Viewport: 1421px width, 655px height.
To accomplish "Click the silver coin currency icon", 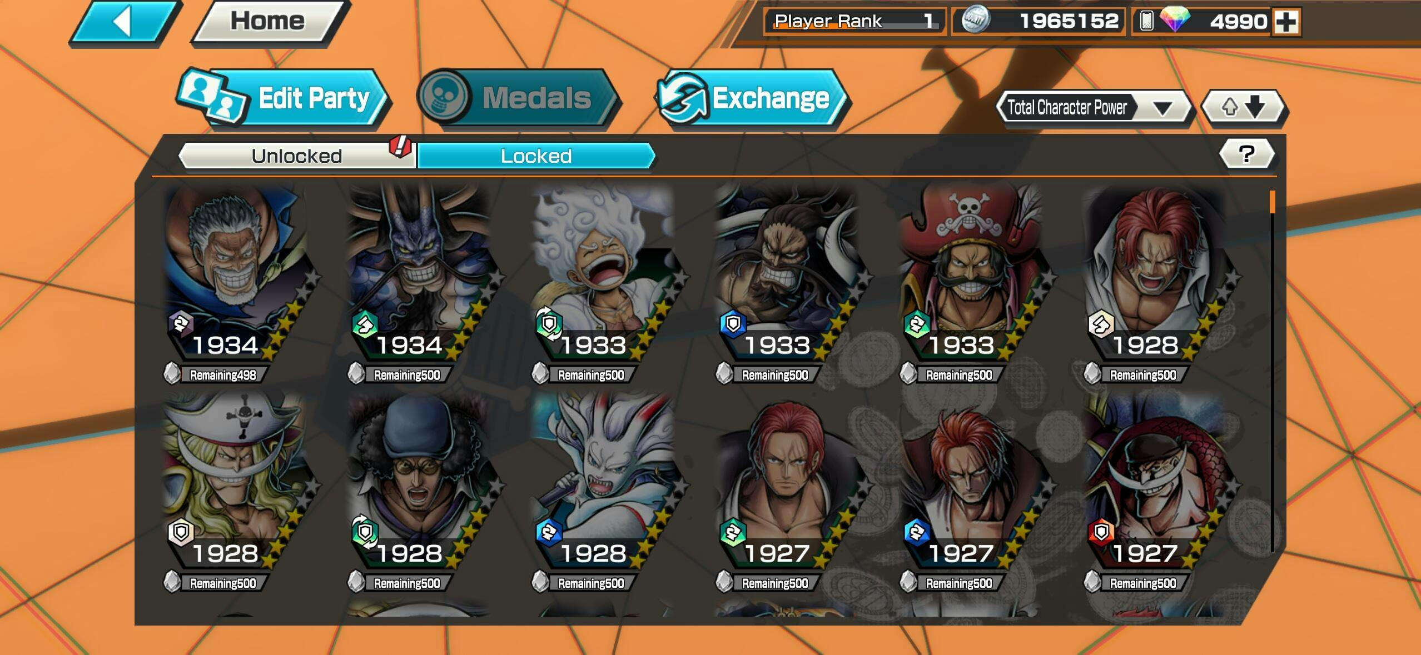I will tap(976, 21).
